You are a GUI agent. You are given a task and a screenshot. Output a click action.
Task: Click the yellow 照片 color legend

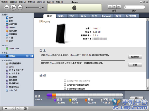tap(70, 100)
